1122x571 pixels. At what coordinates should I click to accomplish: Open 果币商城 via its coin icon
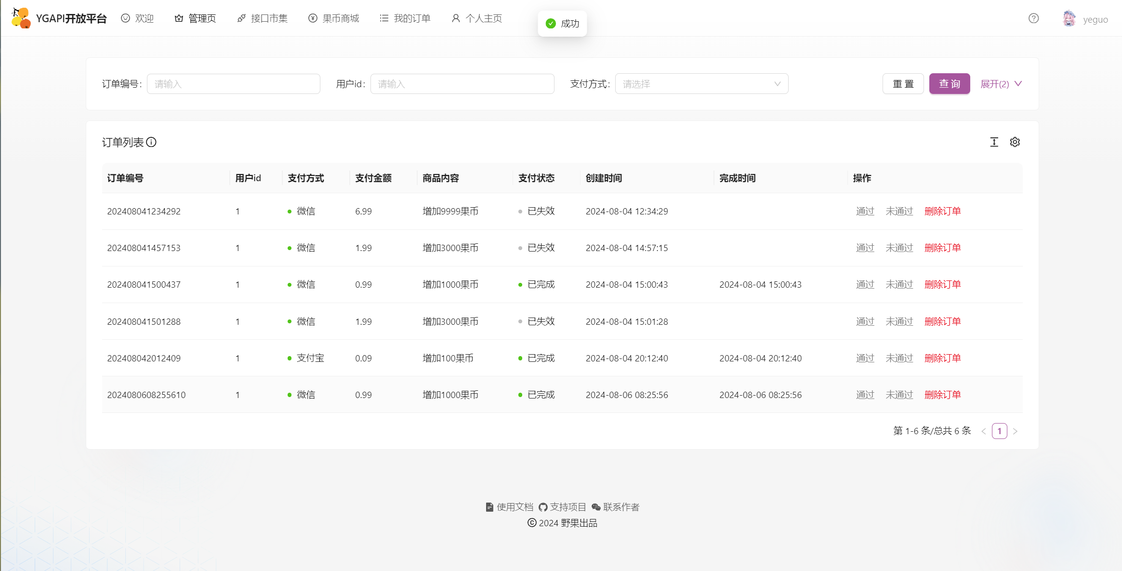click(312, 18)
